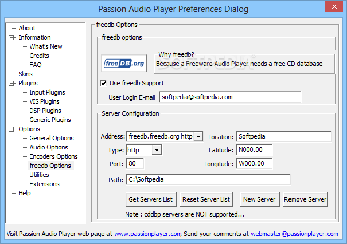Screen dimensions: 347x244
Task: Select the Plugins tree label
Action: pos(28,83)
